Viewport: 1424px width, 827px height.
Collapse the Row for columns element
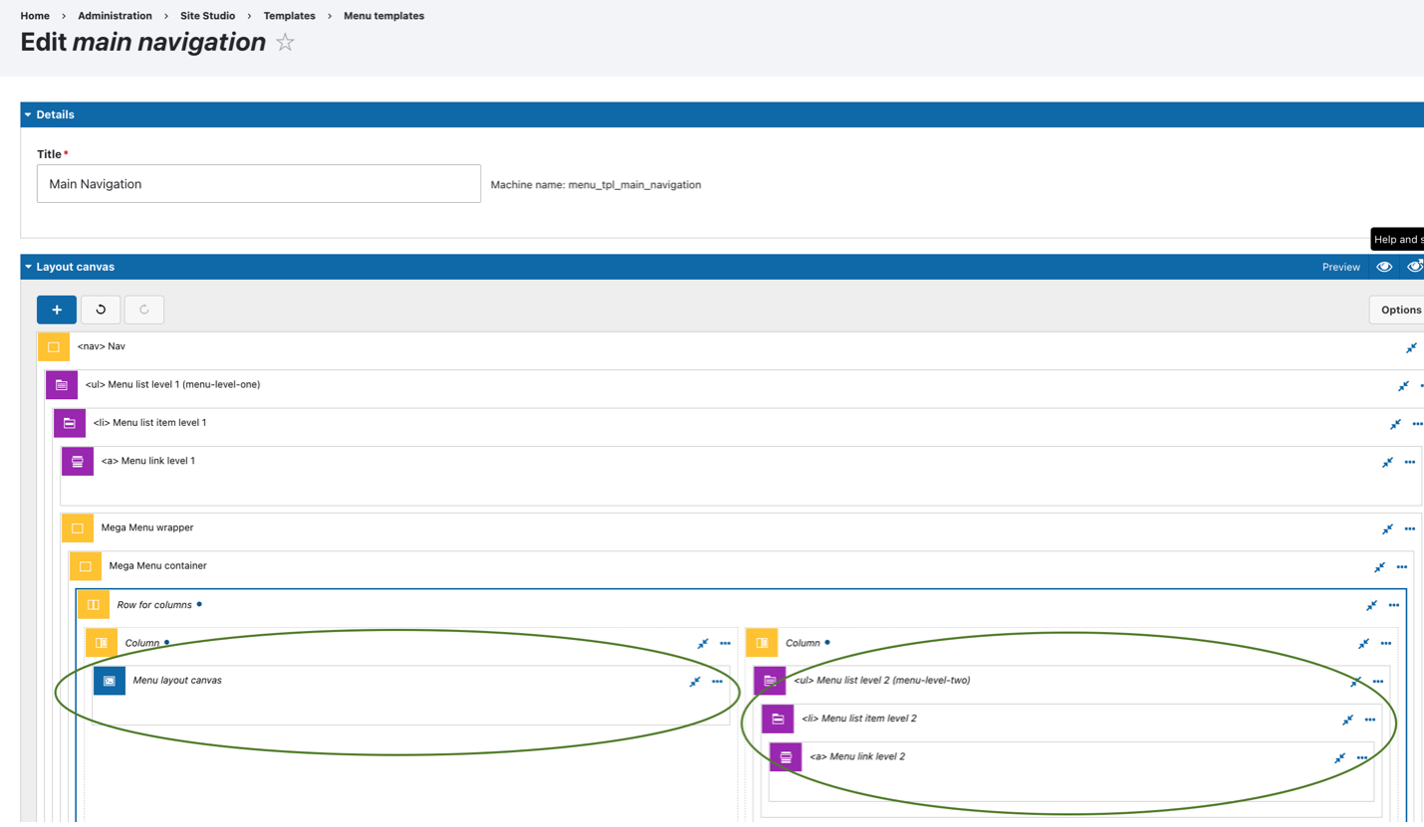(1371, 605)
